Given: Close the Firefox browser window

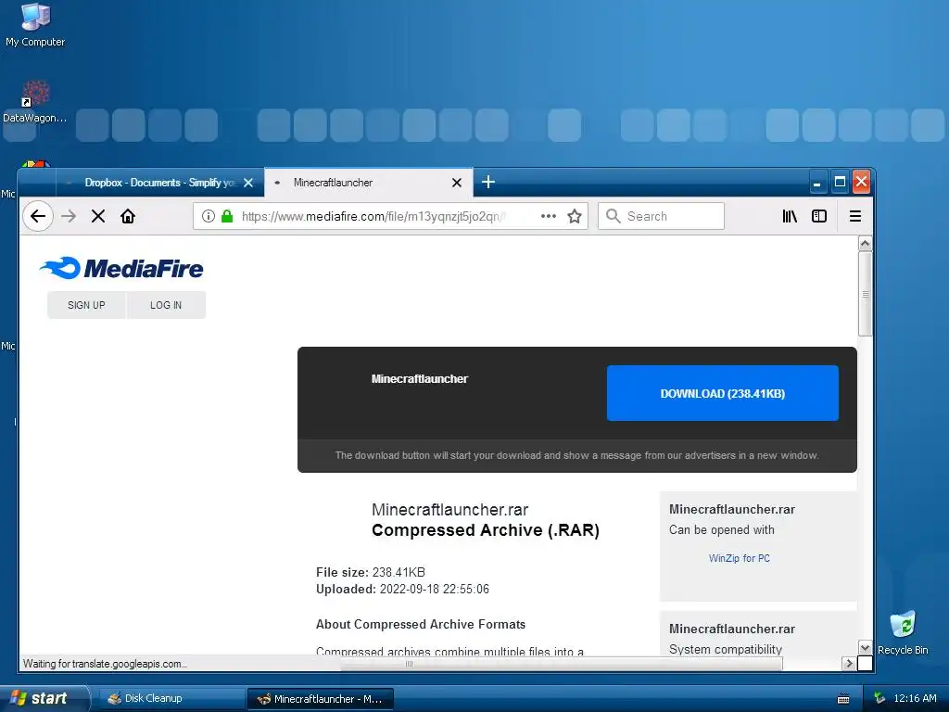Looking at the screenshot, I should pyautogui.click(x=861, y=182).
